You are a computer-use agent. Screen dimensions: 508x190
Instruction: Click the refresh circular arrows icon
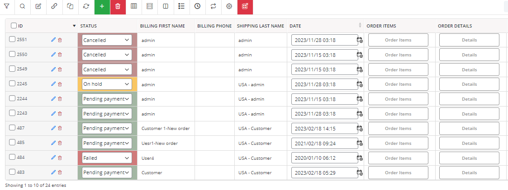(x=86, y=6)
